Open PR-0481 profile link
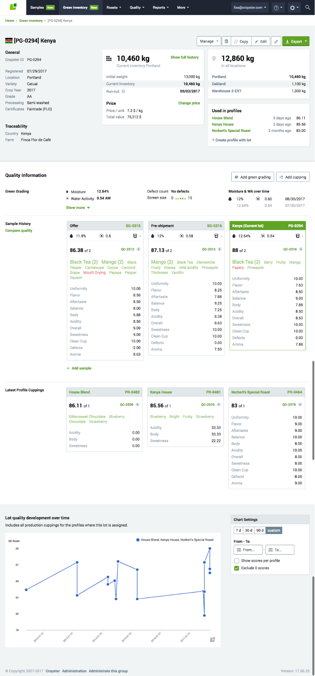315x676 pixels. tap(213, 392)
